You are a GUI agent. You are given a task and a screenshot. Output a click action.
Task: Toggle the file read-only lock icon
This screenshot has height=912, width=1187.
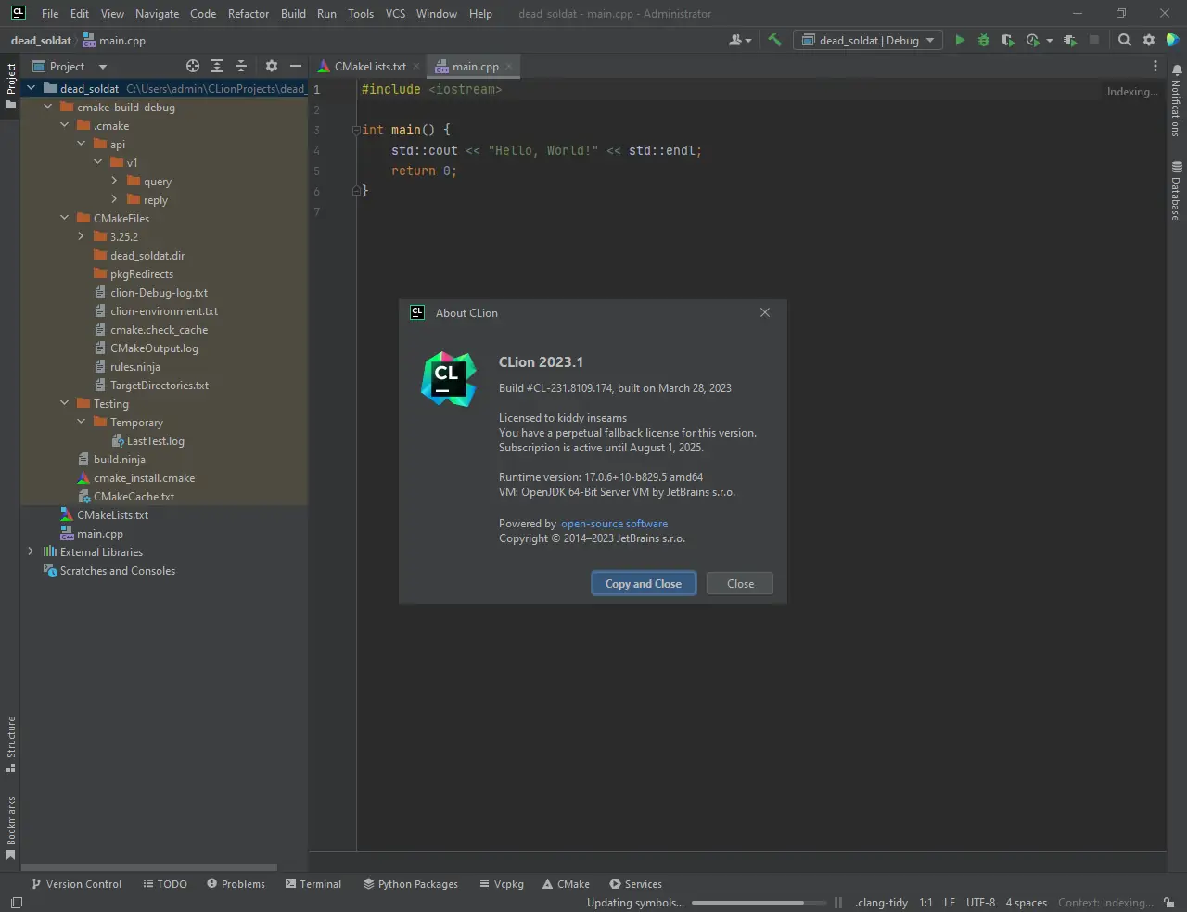1169,902
